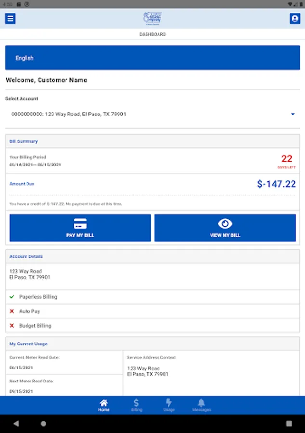Open the user profile icon
Viewport: 305px width, 433px height.
(294, 19)
